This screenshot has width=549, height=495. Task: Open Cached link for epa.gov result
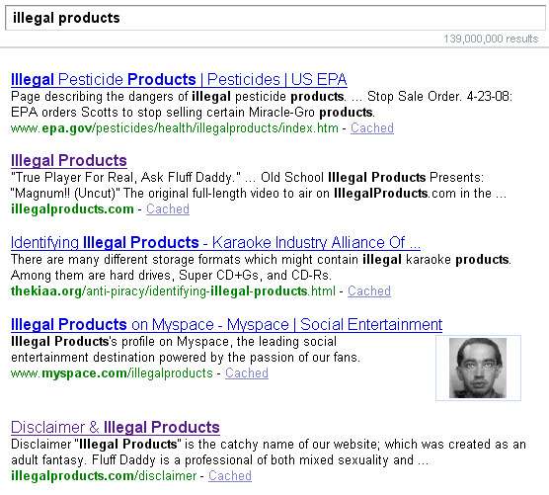pos(372,127)
